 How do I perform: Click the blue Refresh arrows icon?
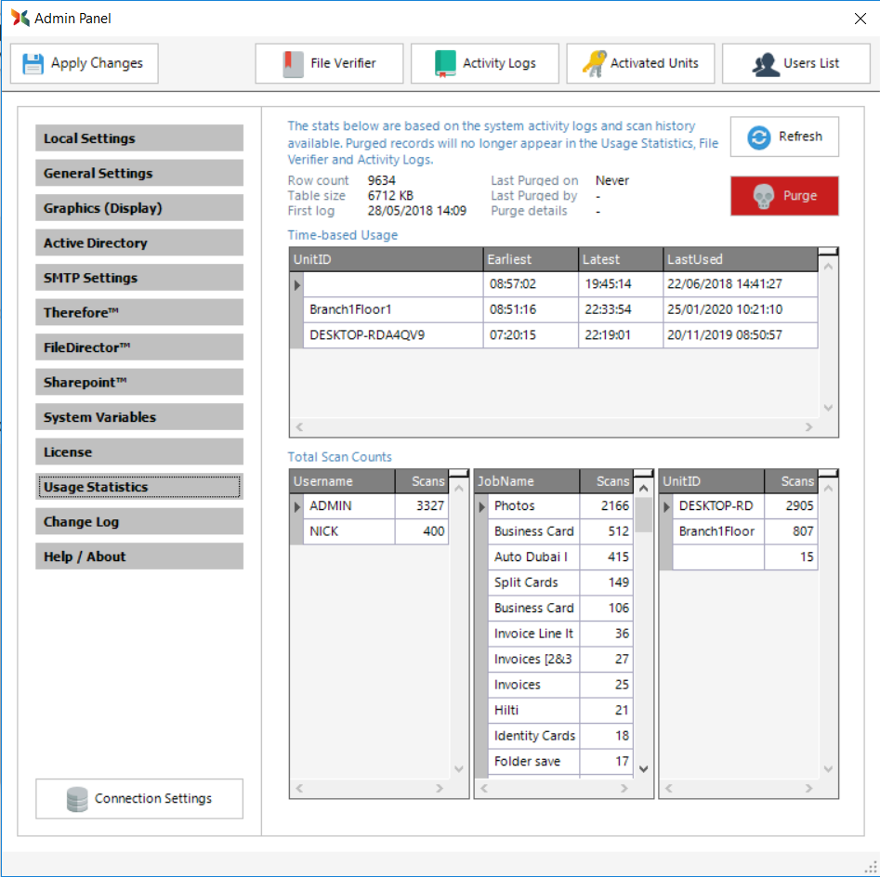pos(759,137)
